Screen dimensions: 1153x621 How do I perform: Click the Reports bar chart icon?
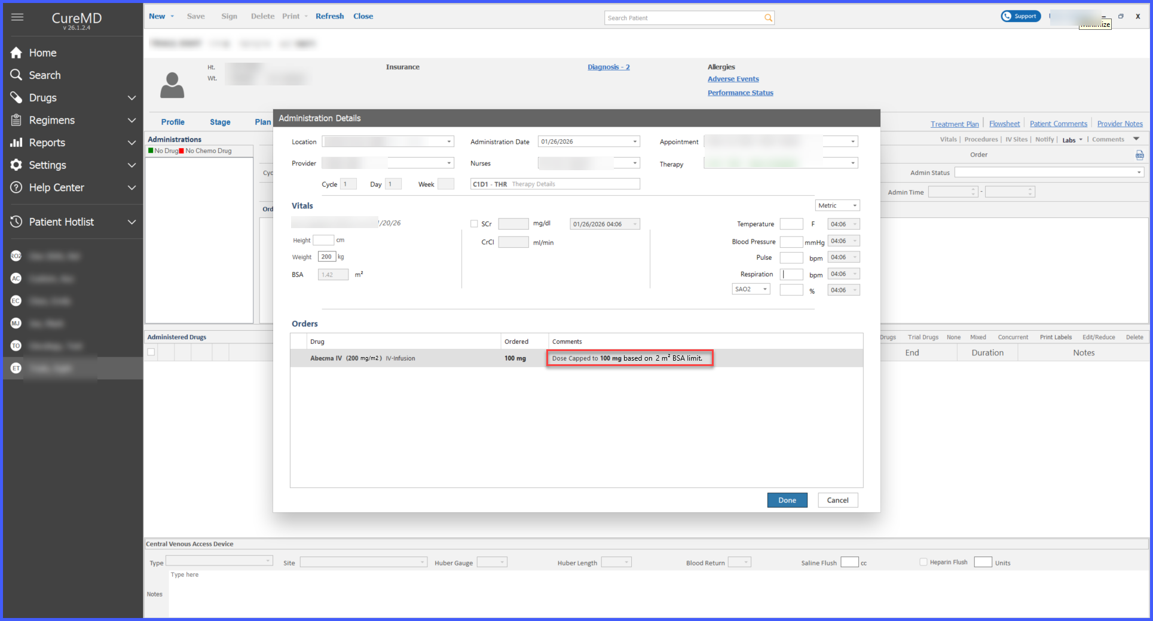[x=16, y=142]
